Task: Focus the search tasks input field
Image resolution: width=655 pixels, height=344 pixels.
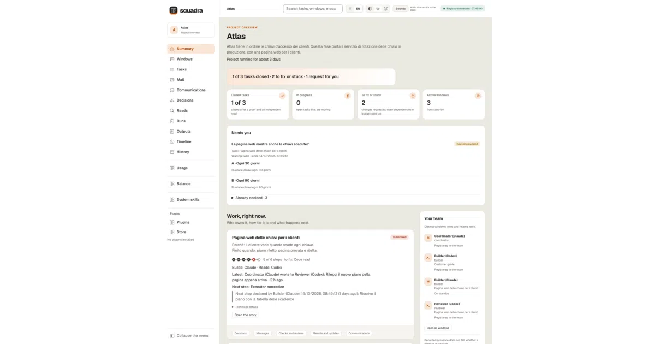Action: [313, 9]
